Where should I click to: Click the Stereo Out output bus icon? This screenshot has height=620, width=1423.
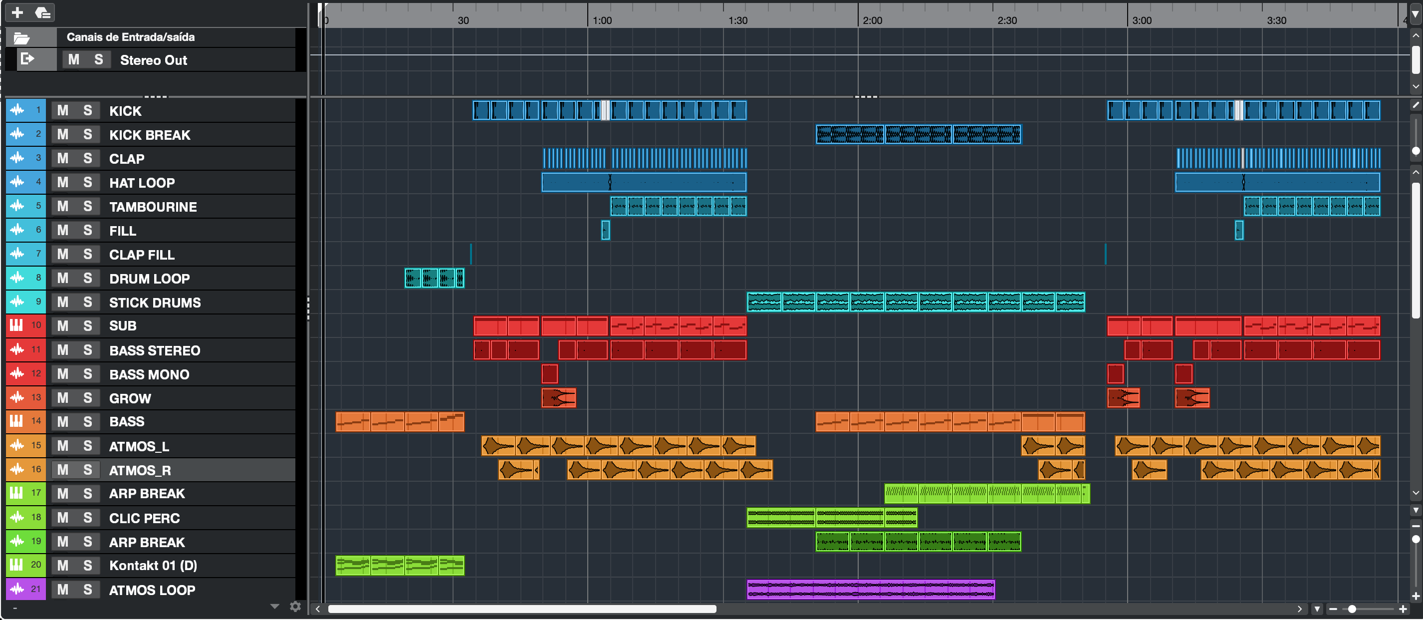point(27,59)
